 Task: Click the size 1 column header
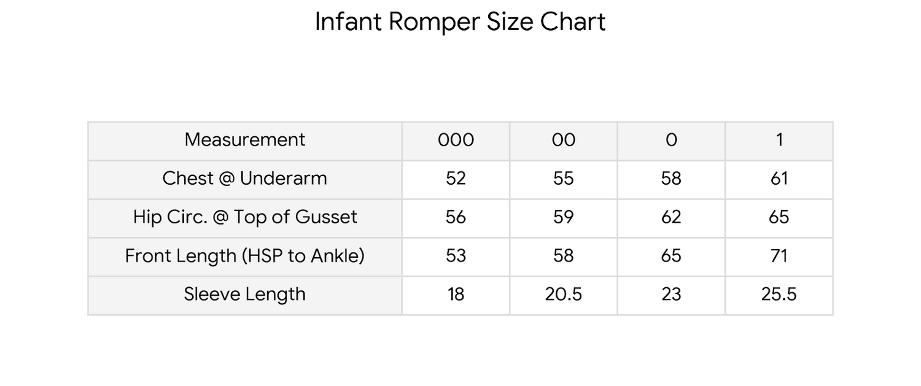point(779,140)
